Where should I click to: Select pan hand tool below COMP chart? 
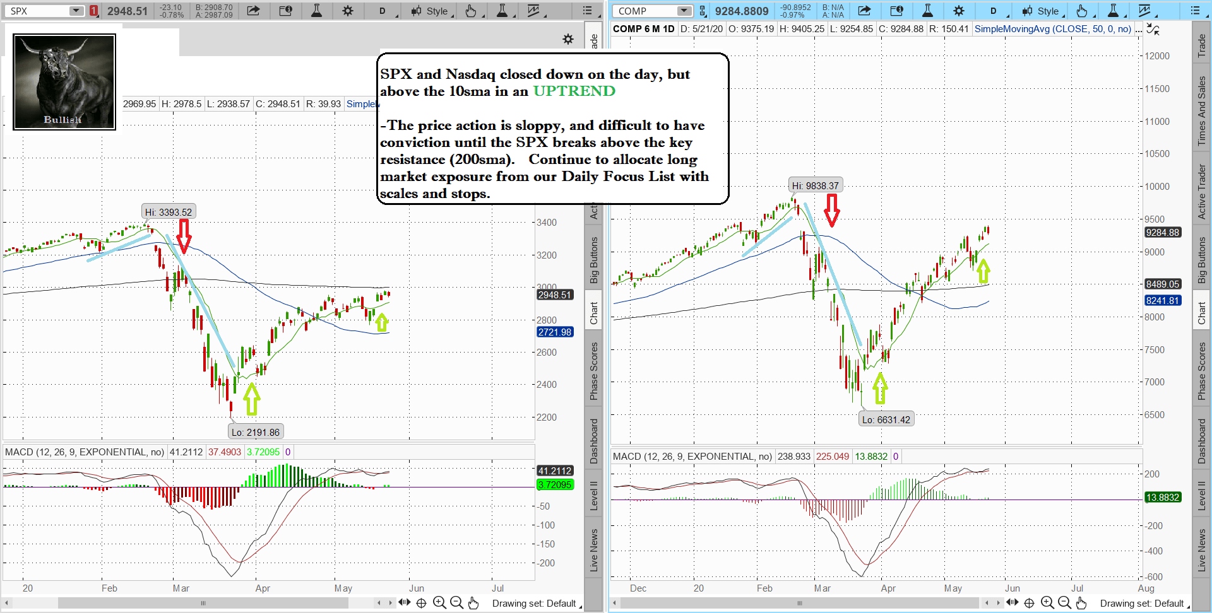(1081, 603)
